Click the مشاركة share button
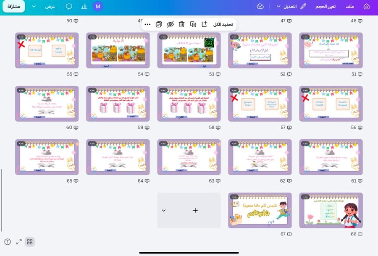The height and width of the screenshot is (256, 378). (x=14, y=6)
